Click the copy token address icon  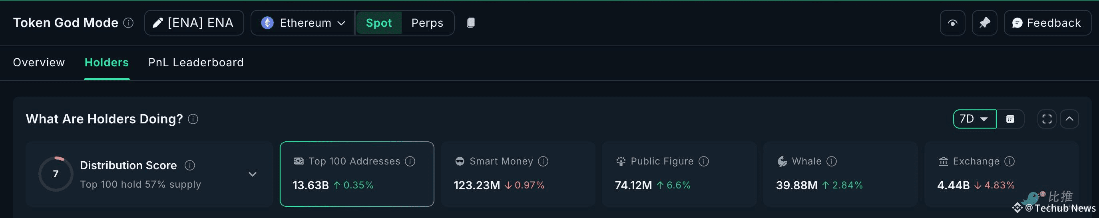click(471, 23)
